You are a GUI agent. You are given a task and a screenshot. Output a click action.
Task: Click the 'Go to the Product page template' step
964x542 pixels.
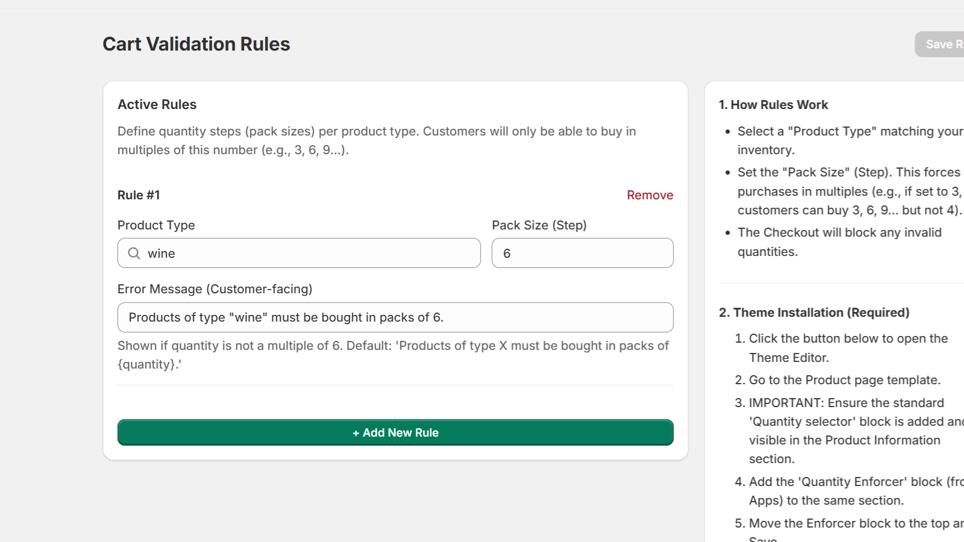844,380
